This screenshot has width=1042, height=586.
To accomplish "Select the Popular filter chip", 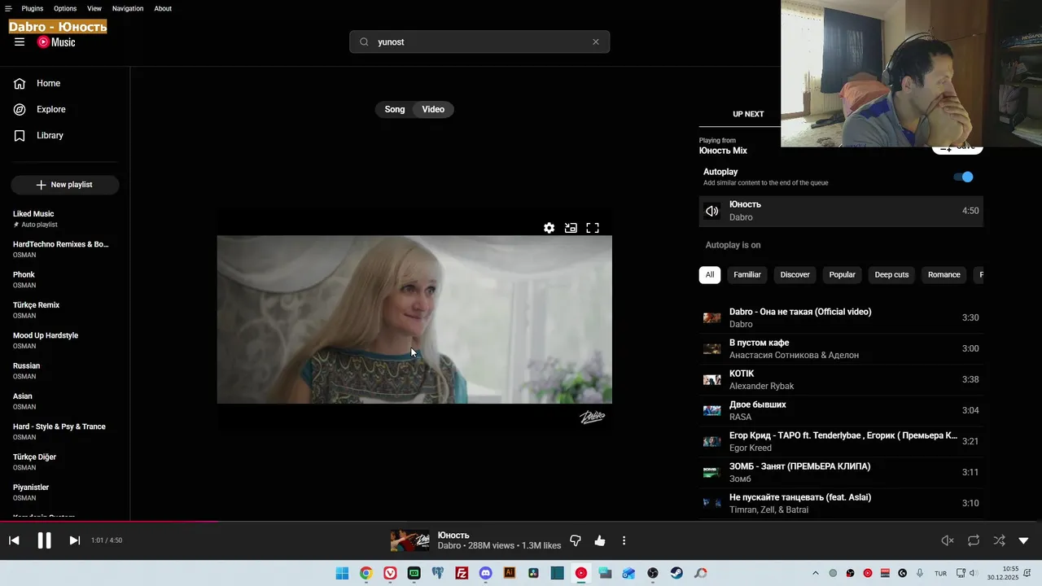I will pyautogui.click(x=843, y=274).
